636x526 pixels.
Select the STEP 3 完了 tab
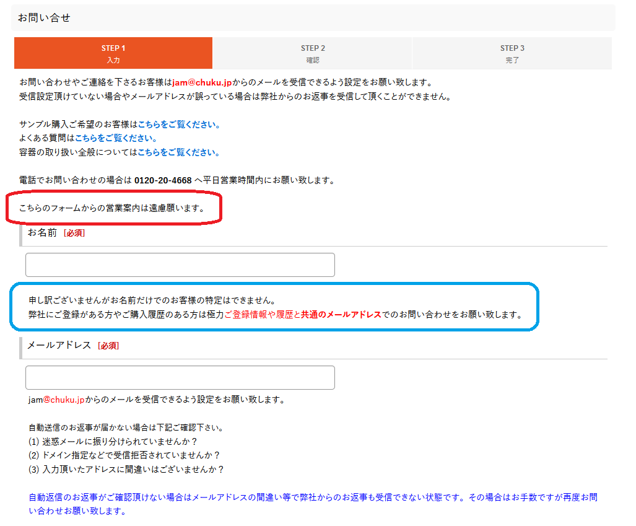(512, 53)
